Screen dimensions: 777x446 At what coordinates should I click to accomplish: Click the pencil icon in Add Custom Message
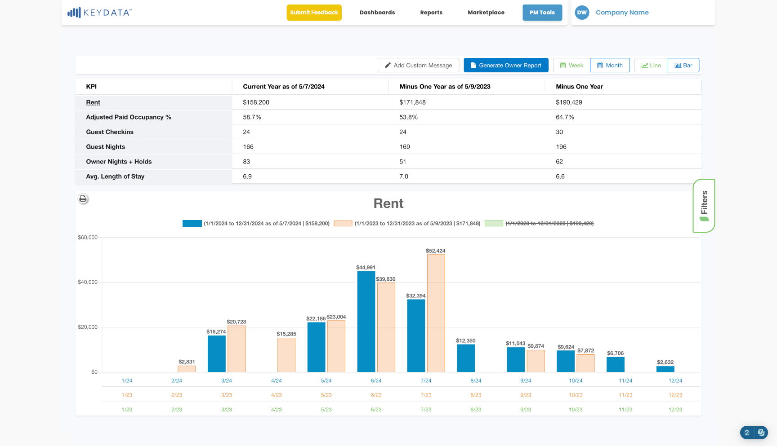(388, 66)
